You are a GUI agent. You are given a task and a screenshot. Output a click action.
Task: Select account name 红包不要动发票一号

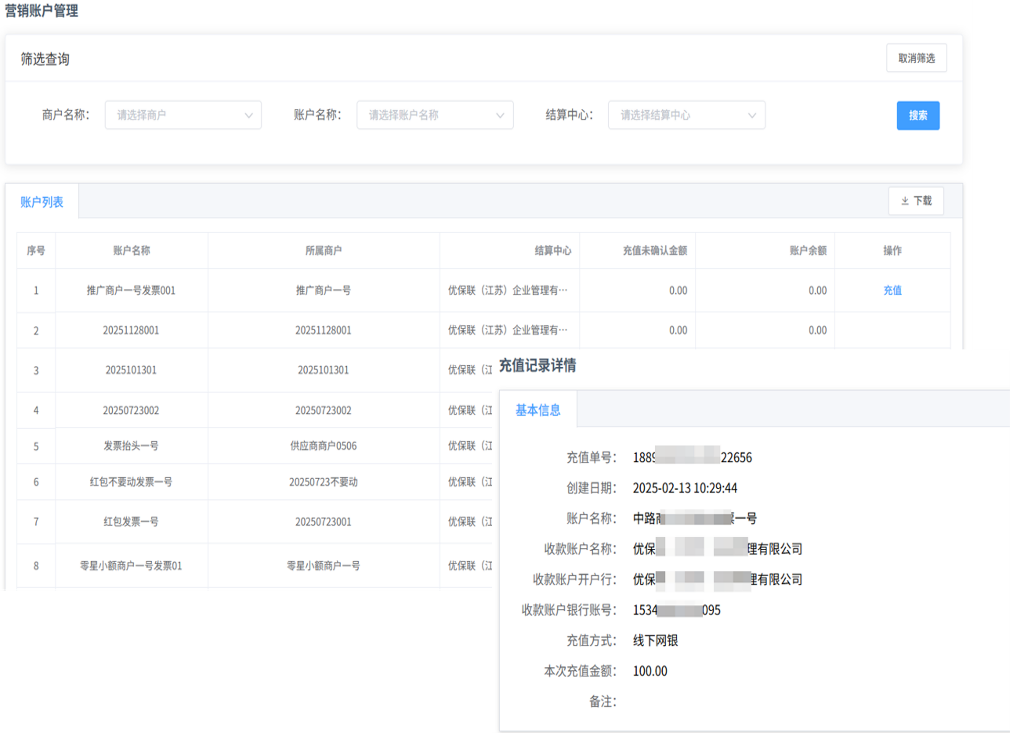[131, 482]
